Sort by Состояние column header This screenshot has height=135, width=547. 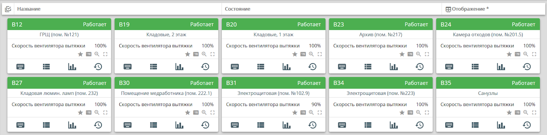point(238,9)
